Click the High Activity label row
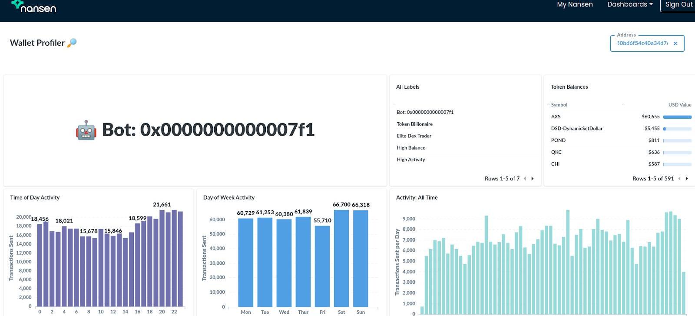 410,160
